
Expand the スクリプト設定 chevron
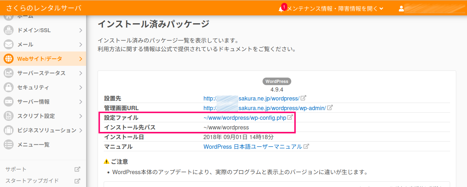pyautogui.click(x=81, y=116)
